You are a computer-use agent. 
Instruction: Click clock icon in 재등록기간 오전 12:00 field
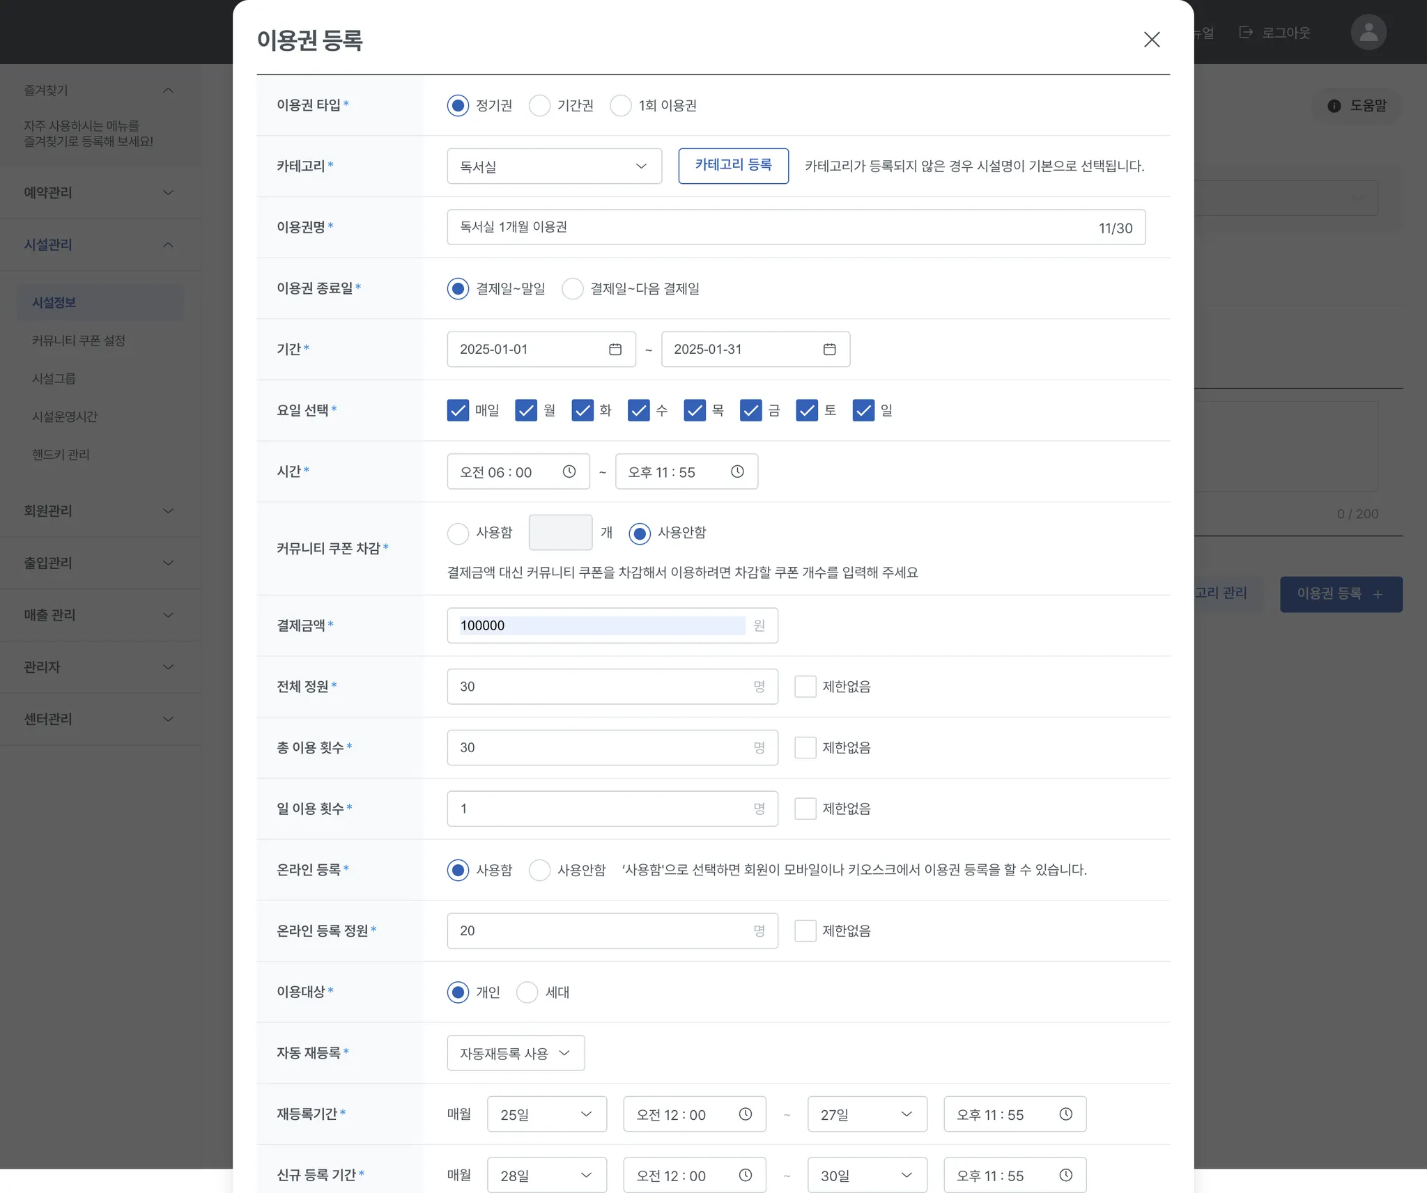tap(746, 1114)
